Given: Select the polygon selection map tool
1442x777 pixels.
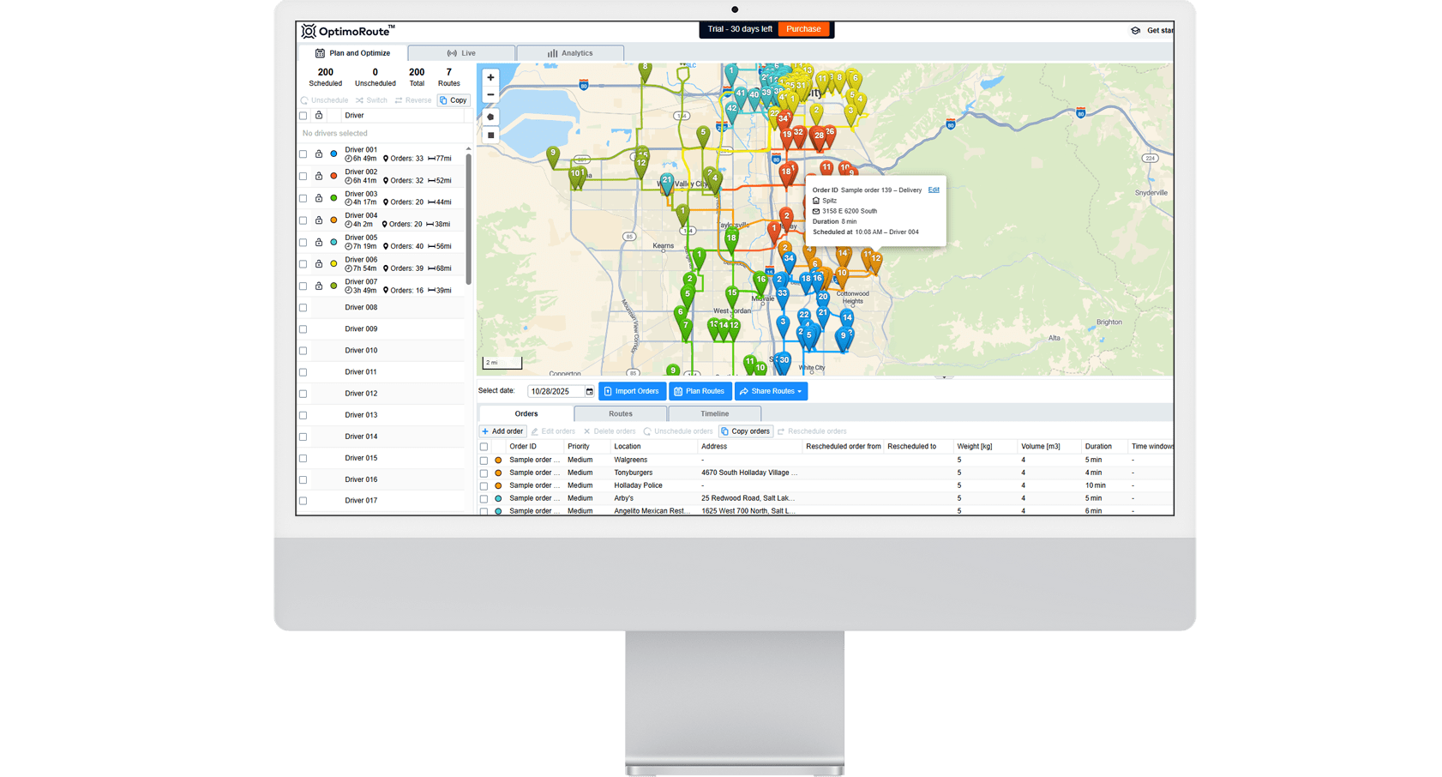Looking at the screenshot, I should coord(490,117).
